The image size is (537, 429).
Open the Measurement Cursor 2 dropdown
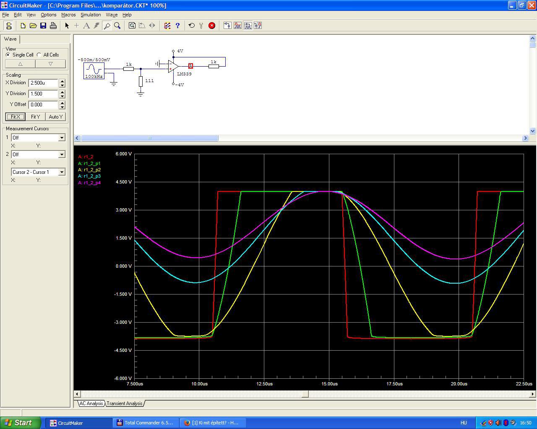pos(62,155)
